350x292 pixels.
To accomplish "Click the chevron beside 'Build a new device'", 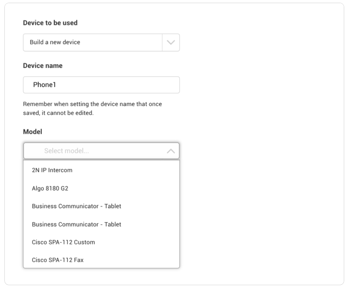I will click(x=171, y=42).
